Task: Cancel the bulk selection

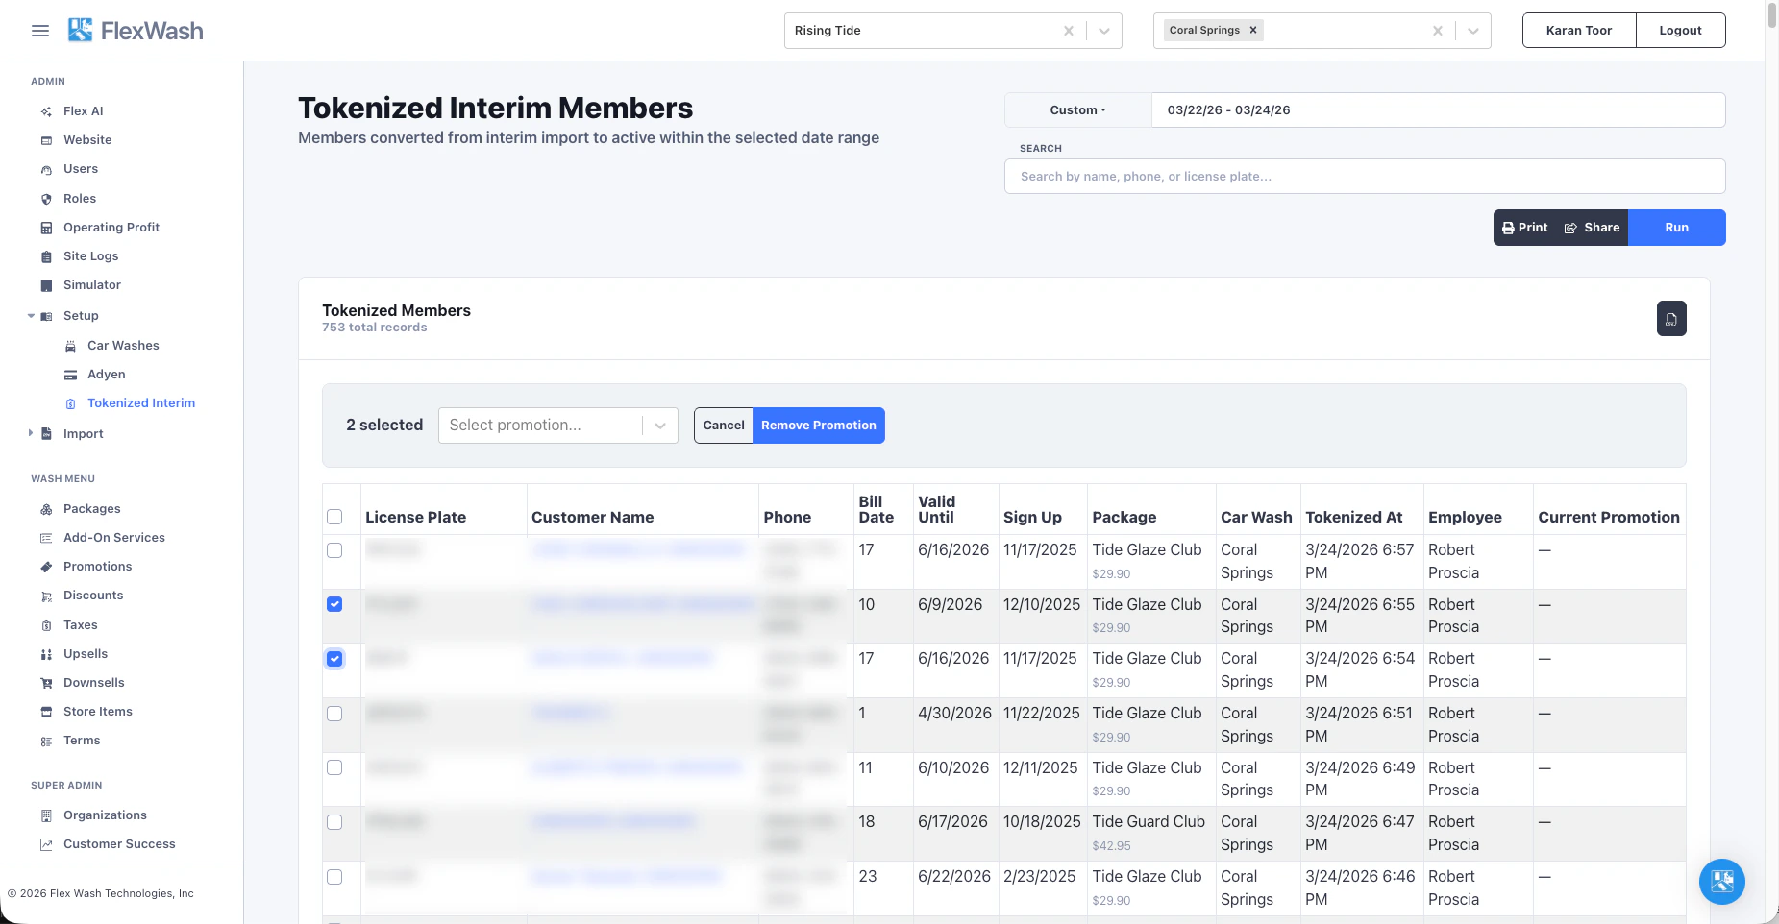Action: click(x=724, y=426)
